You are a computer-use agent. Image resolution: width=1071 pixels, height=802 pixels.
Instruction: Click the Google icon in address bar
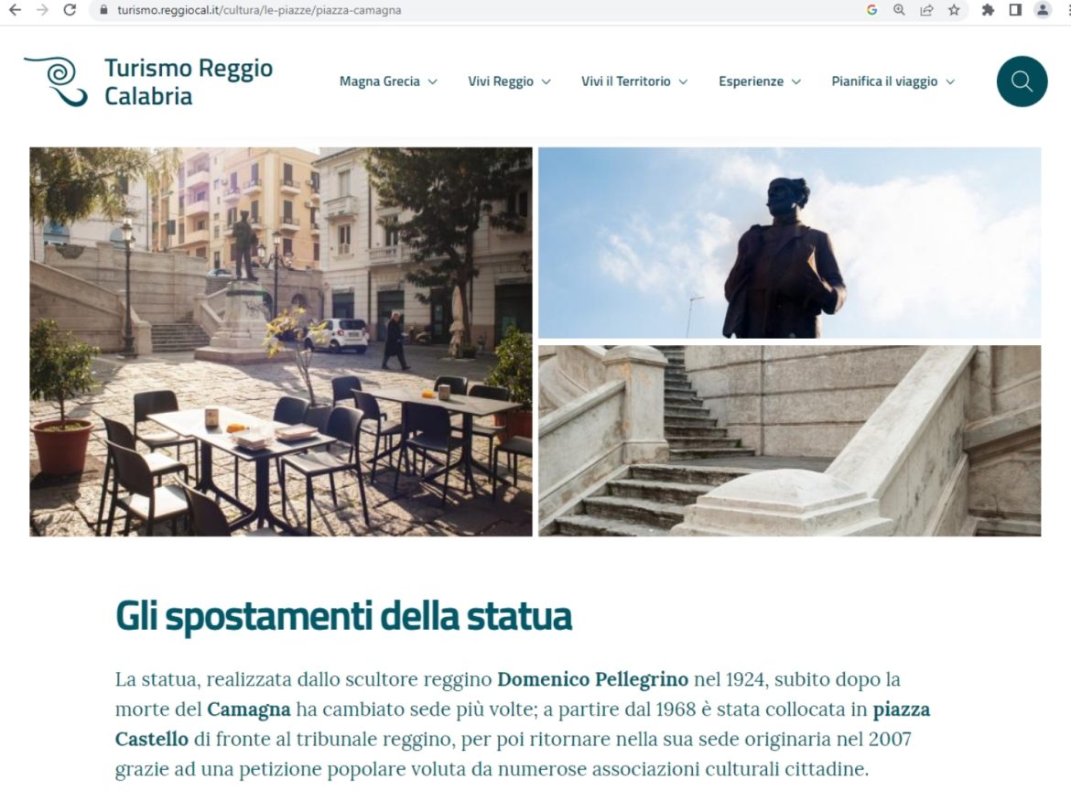871,9
